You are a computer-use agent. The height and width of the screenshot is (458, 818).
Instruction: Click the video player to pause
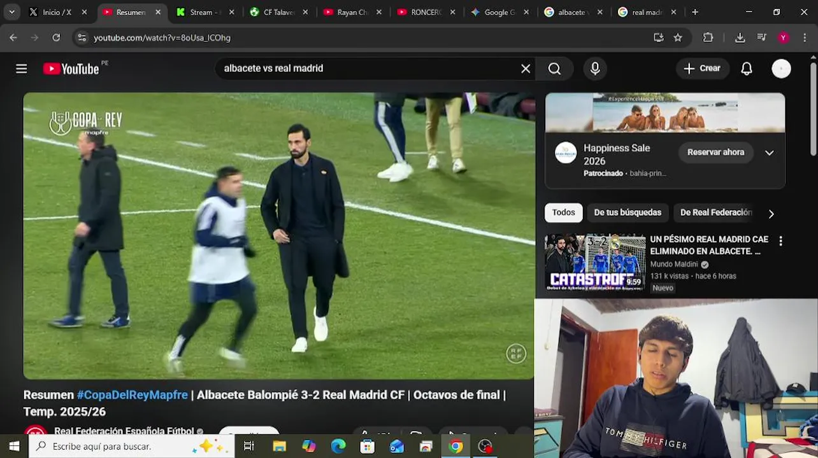click(x=278, y=236)
